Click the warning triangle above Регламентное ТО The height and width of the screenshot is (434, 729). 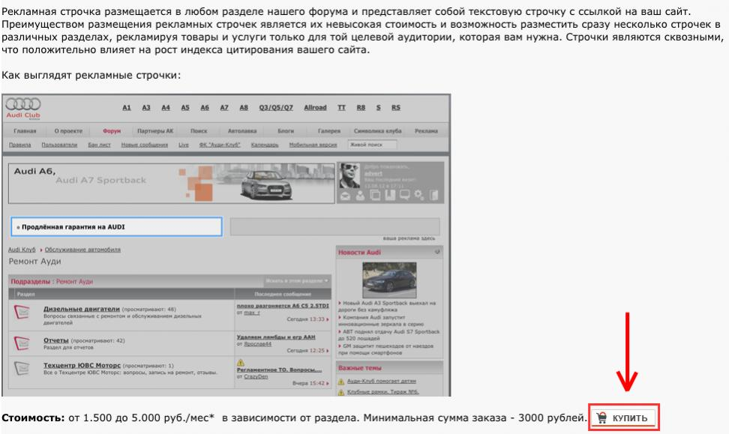point(240,363)
